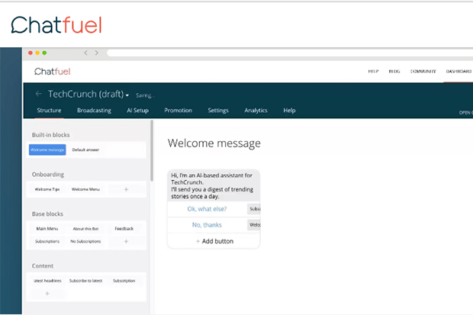This screenshot has height=315, width=473.
Task: Open the Feedback block
Action: (124, 229)
